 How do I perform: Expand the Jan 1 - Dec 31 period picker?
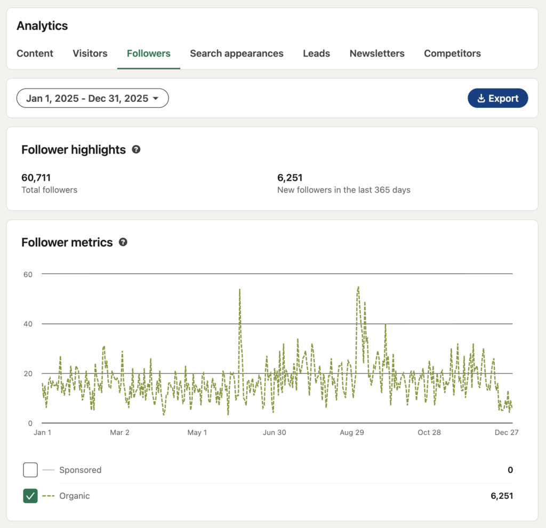92,98
